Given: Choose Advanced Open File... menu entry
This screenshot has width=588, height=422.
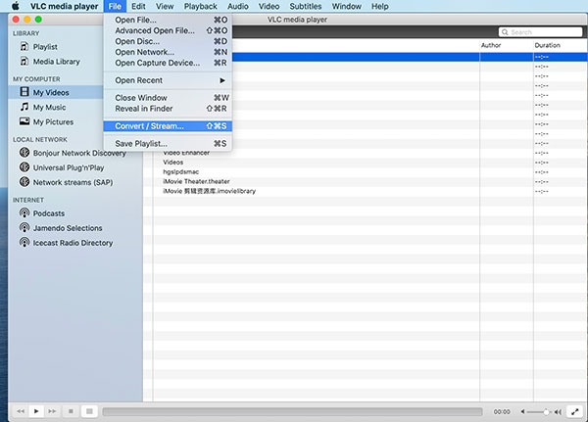Looking at the screenshot, I should pyautogui.click(x=168, y=30).
